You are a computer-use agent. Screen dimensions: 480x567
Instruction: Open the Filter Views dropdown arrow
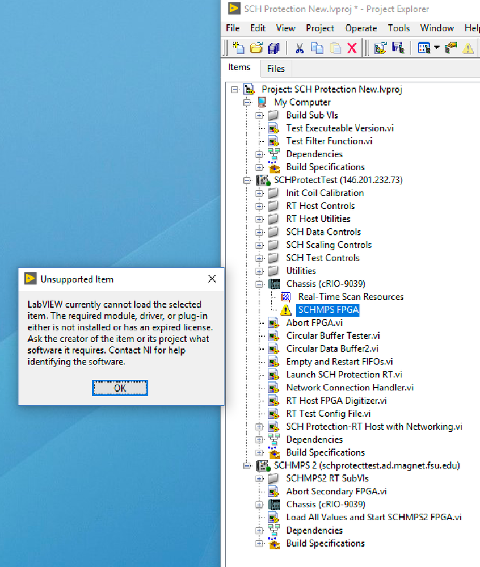[x=437, y=48]
